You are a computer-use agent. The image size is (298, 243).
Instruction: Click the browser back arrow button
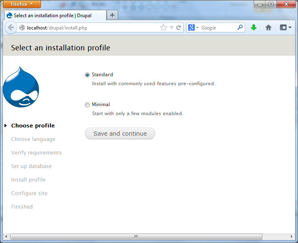pyautogui.click(x=11, y=28)
